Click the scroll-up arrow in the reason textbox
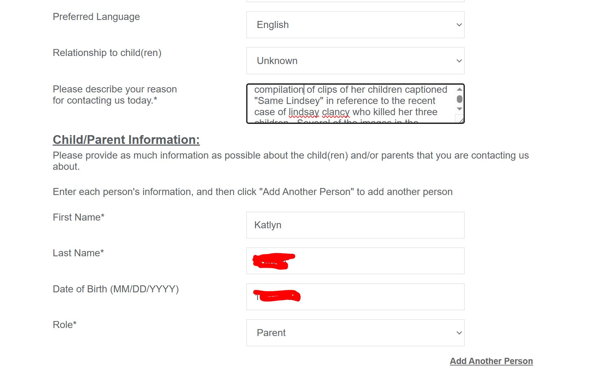Screen dimensions: 616x383 [x=459, y=90]
